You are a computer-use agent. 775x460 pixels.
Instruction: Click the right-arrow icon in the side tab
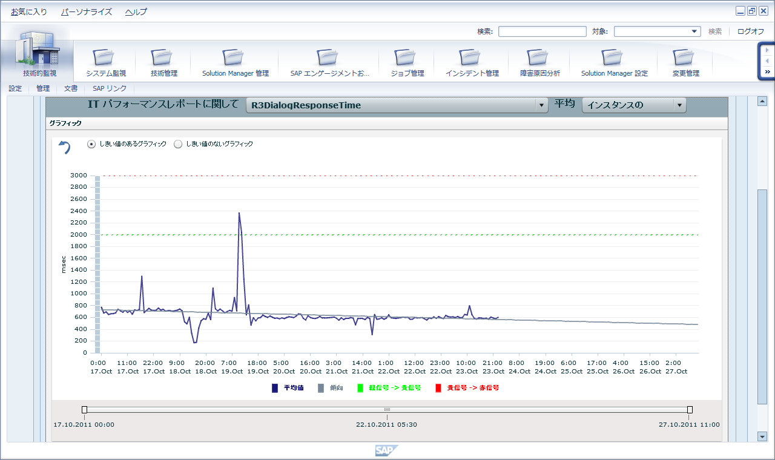[x=767, y=50]
